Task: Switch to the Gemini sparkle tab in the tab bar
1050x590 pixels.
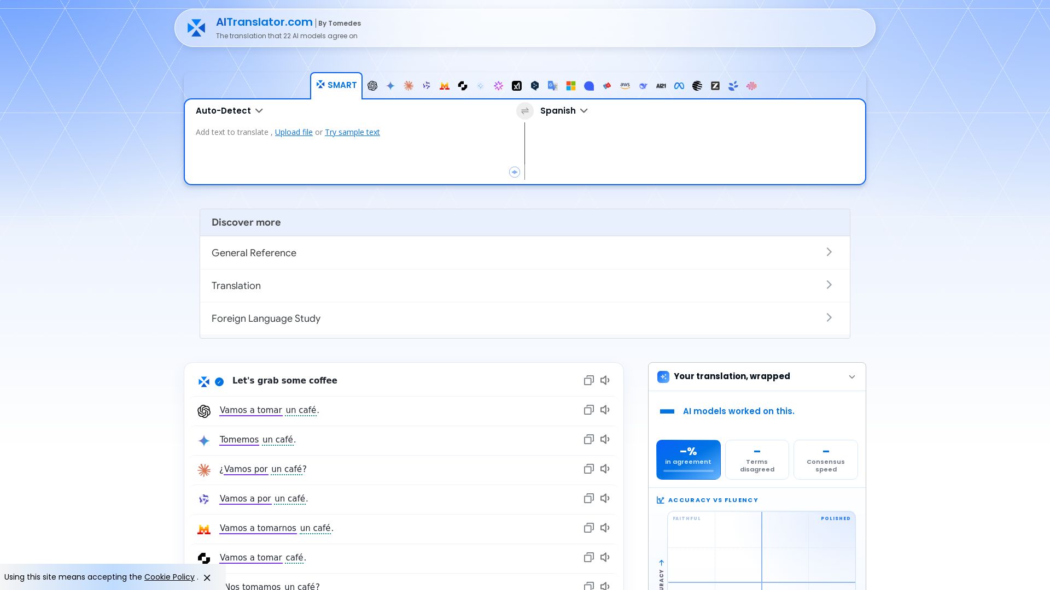Action: click(390, 86)
